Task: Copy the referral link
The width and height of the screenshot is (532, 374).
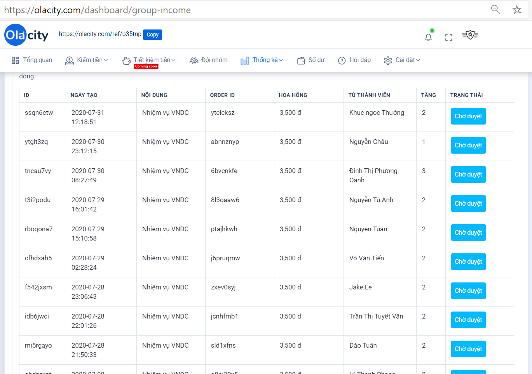Action: (x=152, y=35)
